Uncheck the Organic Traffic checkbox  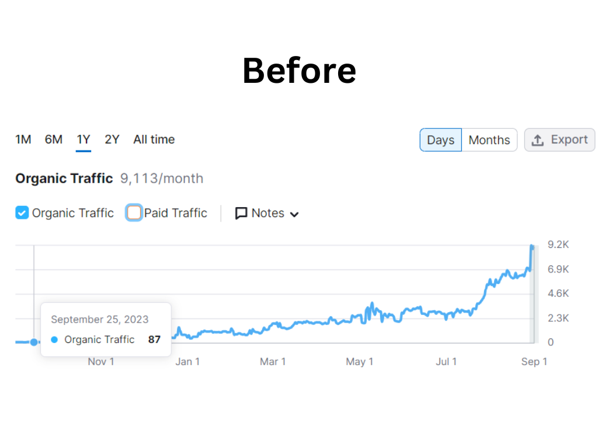click(x=22, y=213)
